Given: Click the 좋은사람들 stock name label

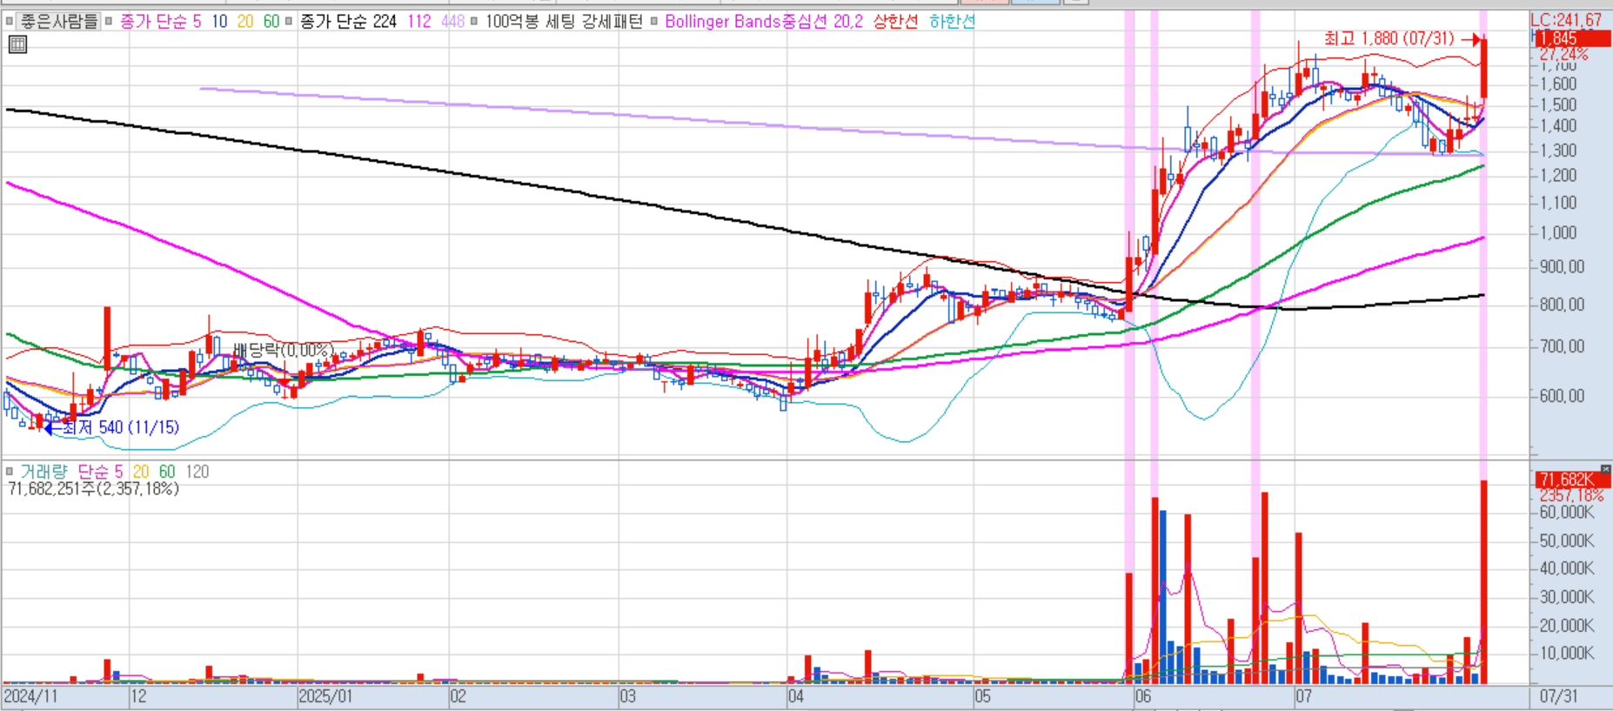Looking at the screenshot, I should 59,21.
